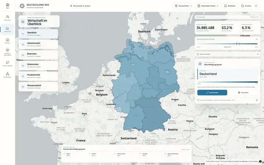Click the Deutschland selected region card

point(227,74)
